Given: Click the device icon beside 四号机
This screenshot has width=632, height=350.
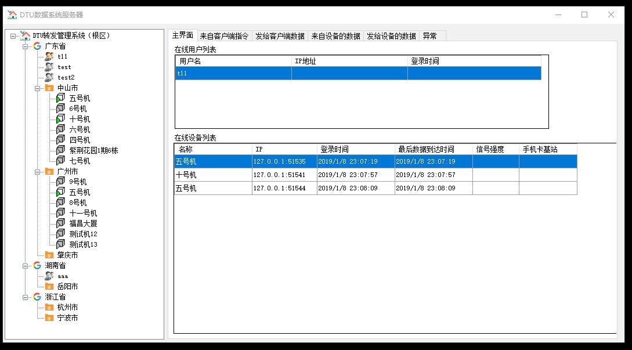Looking at the screenshot, I should 60,140.
